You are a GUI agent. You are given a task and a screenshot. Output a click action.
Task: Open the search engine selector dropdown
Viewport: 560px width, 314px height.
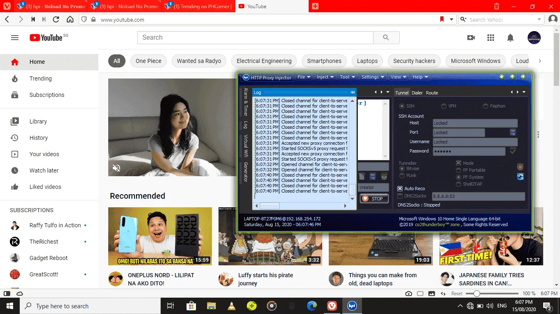[463, 19]
